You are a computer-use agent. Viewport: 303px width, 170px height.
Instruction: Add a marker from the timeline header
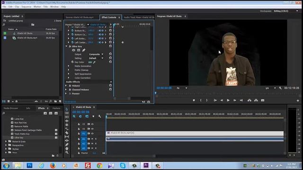click(93, 117)
